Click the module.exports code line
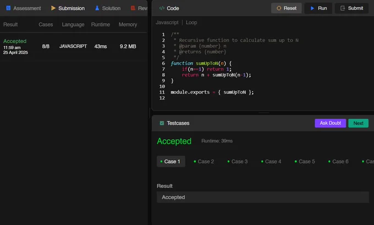Image resolution: width=374 pixels, height=225 pixels. click(x=212, y=92)
